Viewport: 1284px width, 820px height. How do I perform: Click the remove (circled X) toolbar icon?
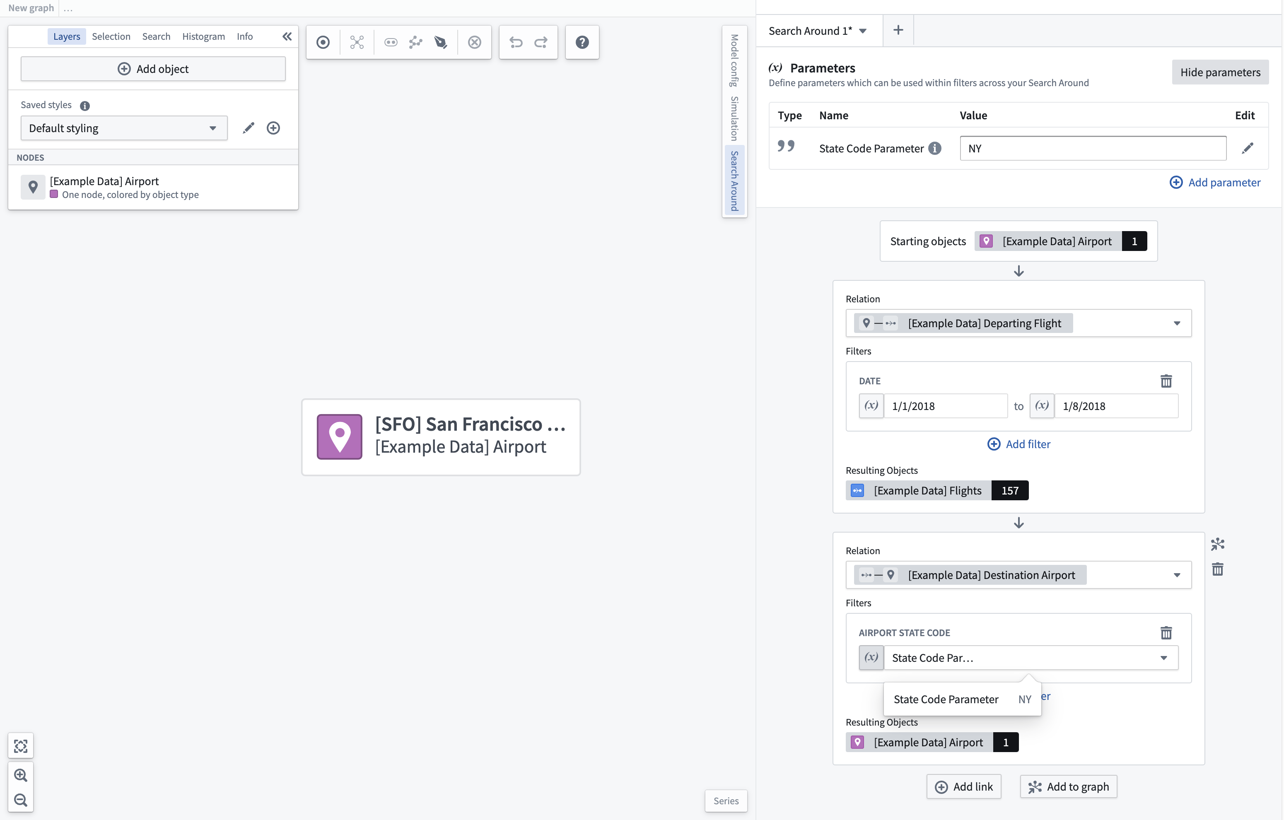pos(475,42)
